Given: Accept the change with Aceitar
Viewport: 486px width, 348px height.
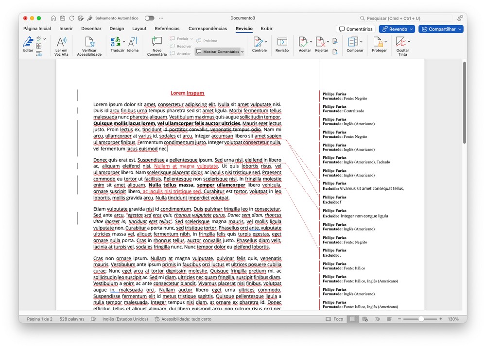Looking at the screenshot, I should coord(303,43).
